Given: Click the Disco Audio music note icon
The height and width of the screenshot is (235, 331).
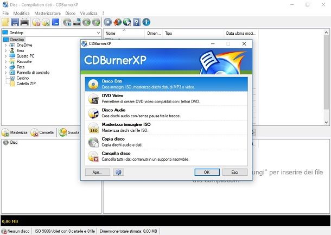Looking at the screenshot, I should pos(93,113).
